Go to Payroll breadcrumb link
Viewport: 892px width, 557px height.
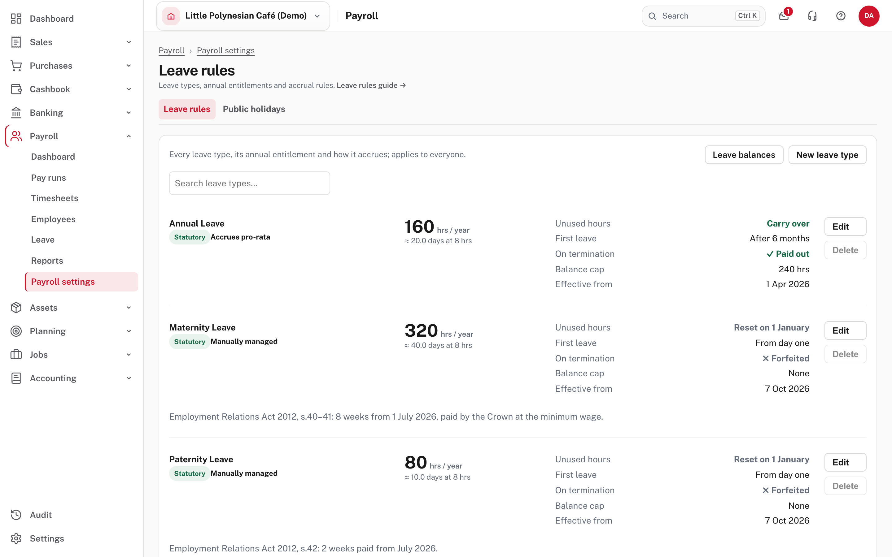click(x=171, y=50)
